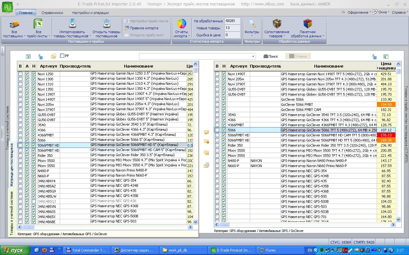Click the Open supplier goods icon (Открыть товары поставщиков)
Image resolution: width=409 pixels, height=255 pixels.
point(106,24)
